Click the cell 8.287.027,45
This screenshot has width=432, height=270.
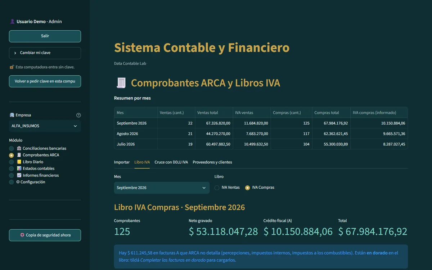(x=379, y=144)
